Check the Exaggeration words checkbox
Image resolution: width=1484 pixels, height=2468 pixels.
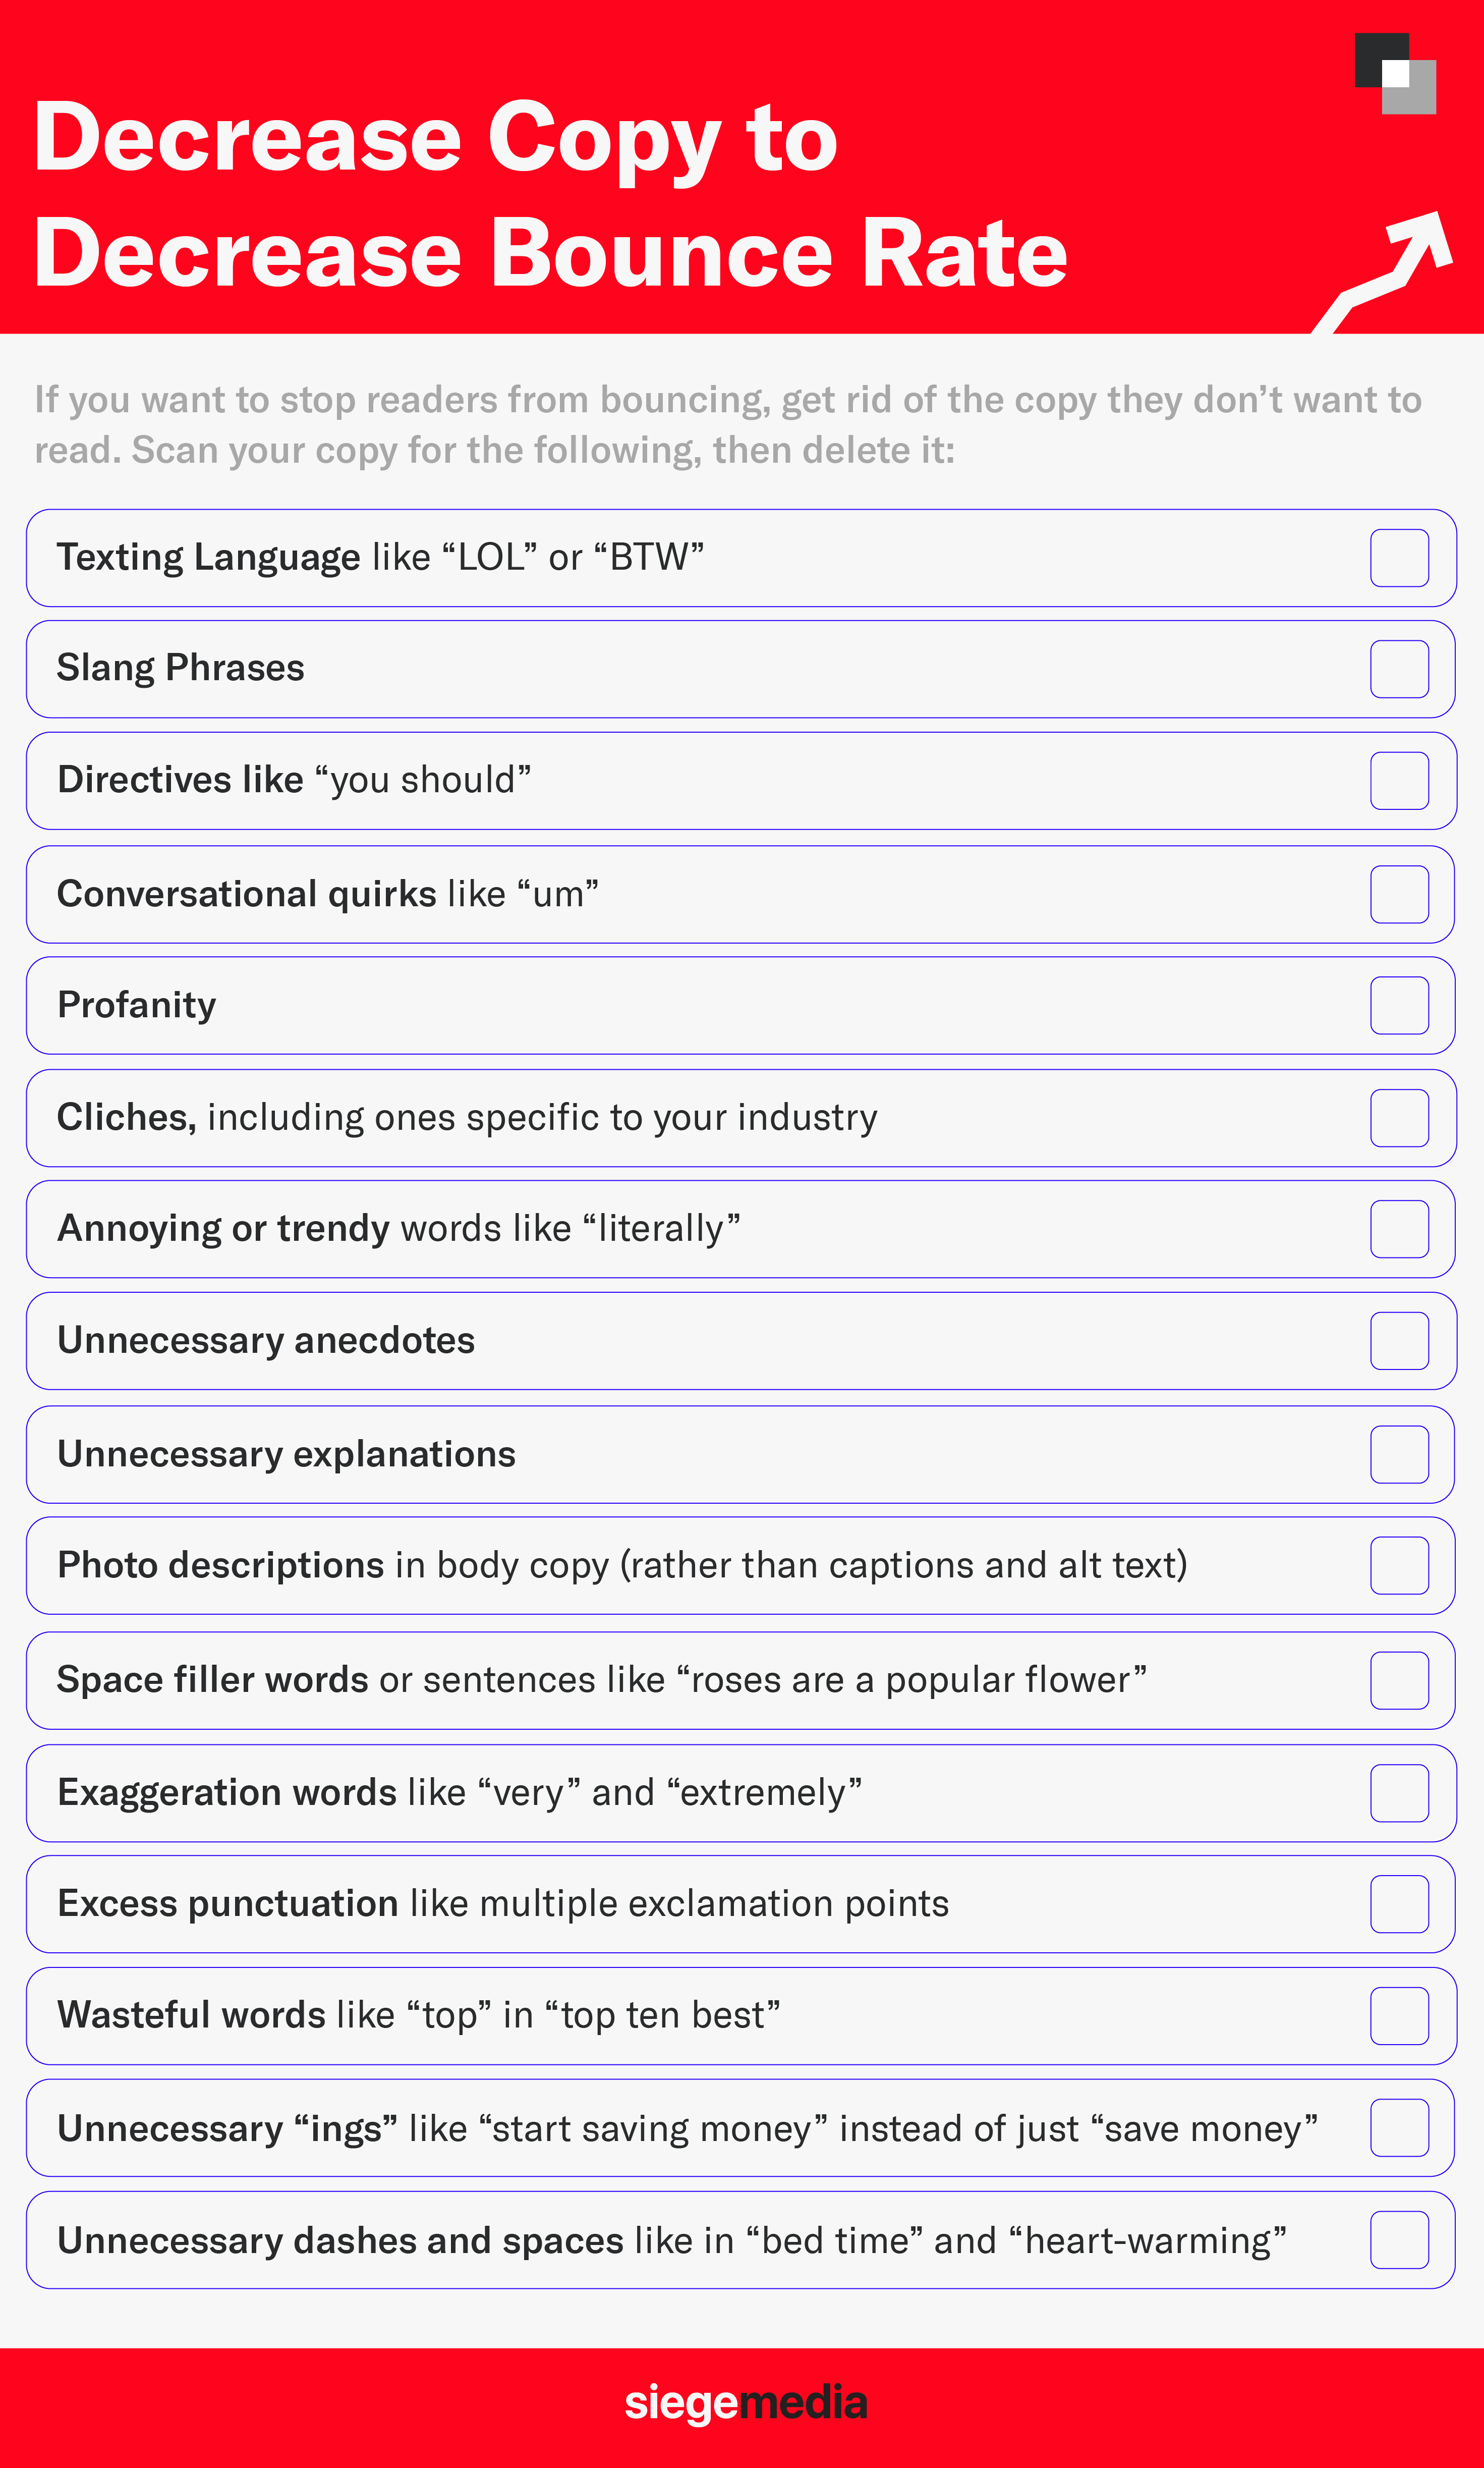pyautogui.click(x=1399, y=1793)
